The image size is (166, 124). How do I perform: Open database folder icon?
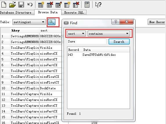click(12, 5)
